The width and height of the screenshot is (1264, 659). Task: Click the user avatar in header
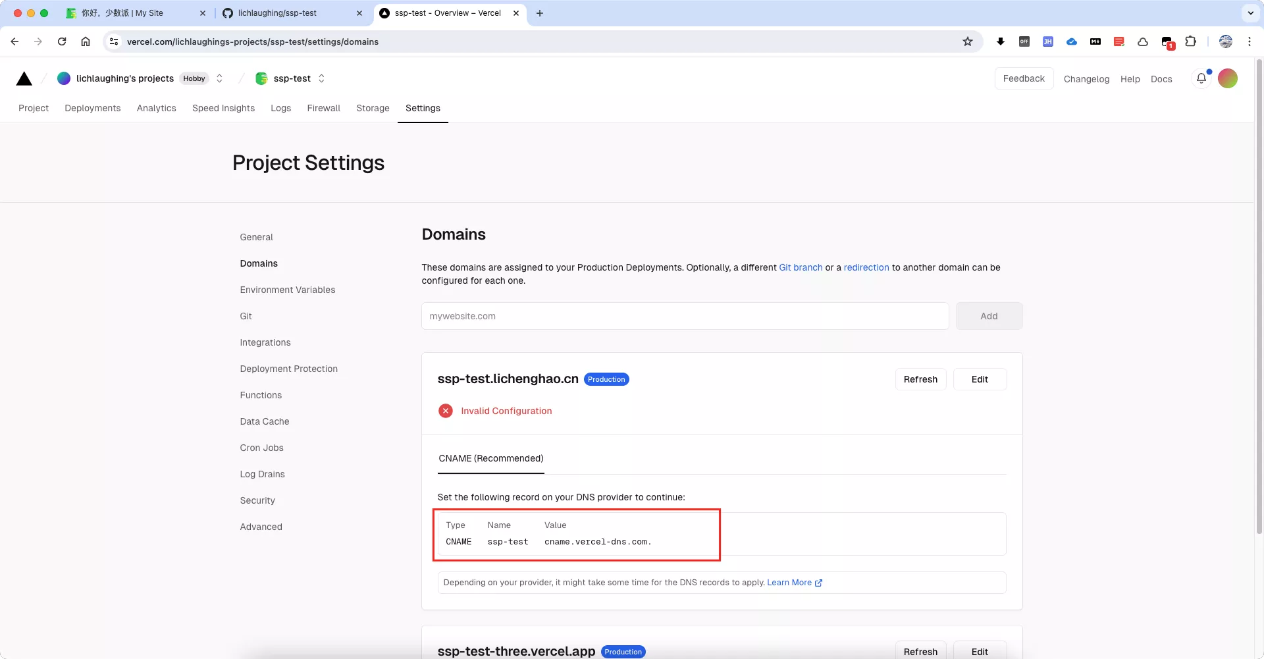coord(1227,78)
